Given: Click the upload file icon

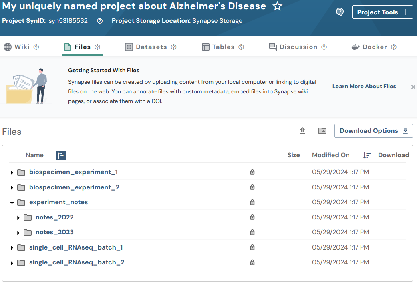Looking at the screenshot, I should 302,131.
